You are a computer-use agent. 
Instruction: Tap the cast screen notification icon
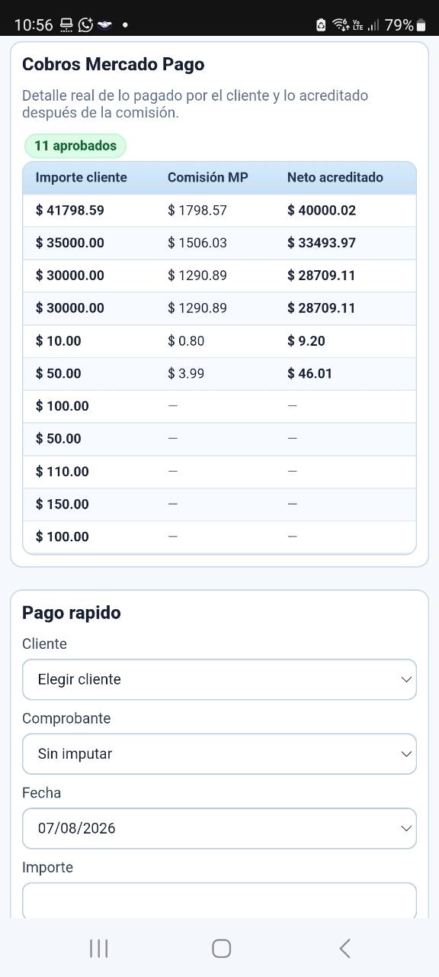point(66,24)
